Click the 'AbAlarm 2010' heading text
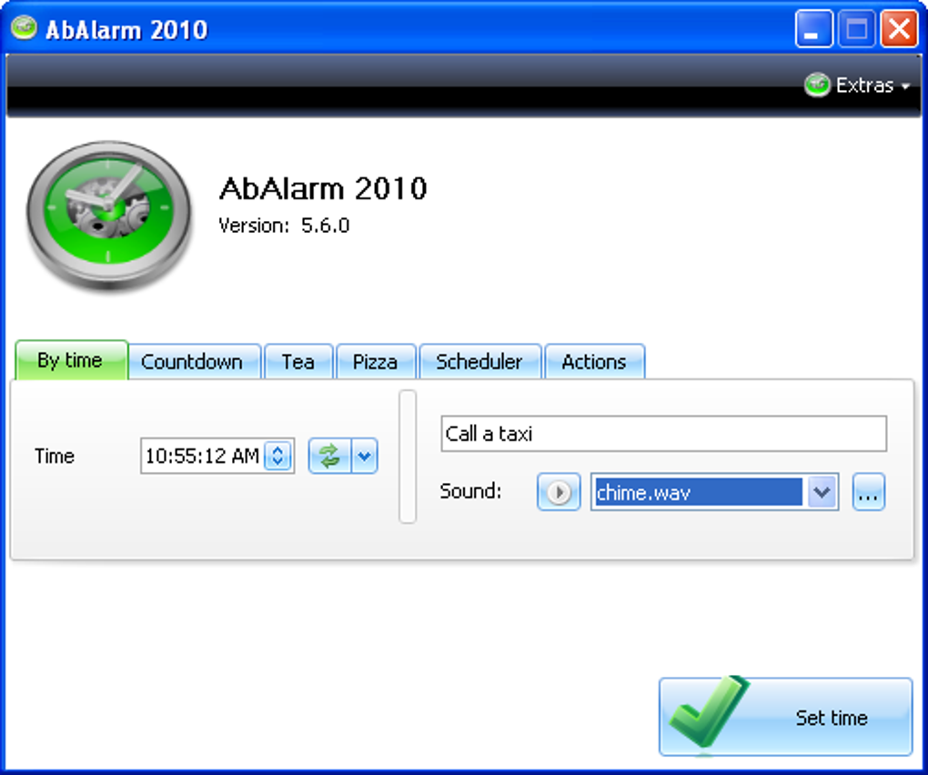The height and width of the screenshot is (775, 928). tap(323, 188)
